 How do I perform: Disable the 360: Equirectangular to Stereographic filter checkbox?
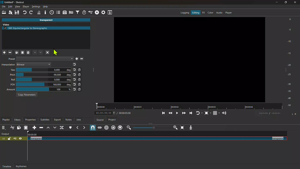[x=5, y=28]
